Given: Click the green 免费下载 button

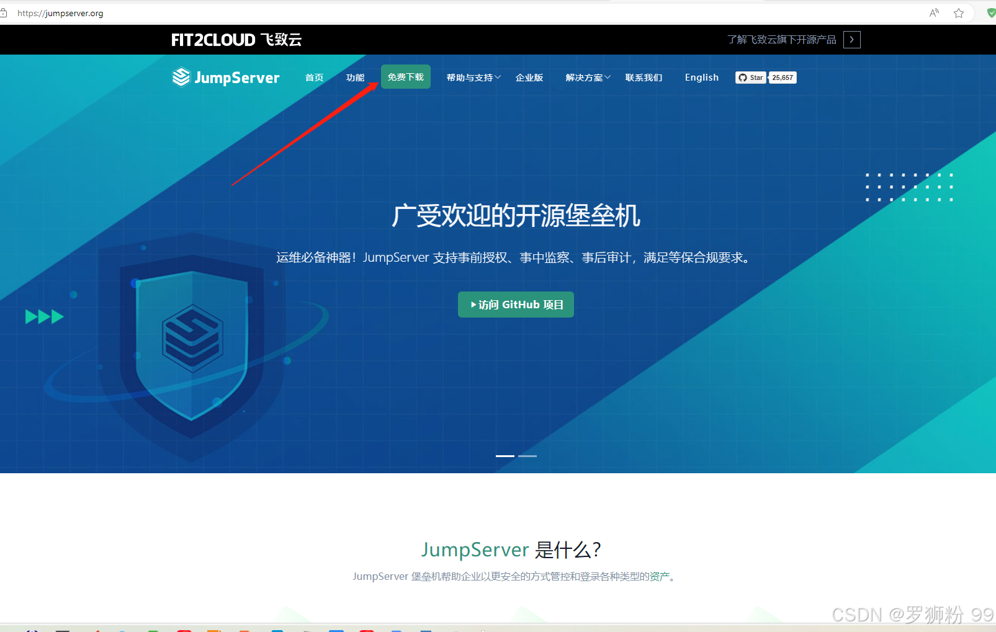Looking at the screenshot, I should click(406, 77).
